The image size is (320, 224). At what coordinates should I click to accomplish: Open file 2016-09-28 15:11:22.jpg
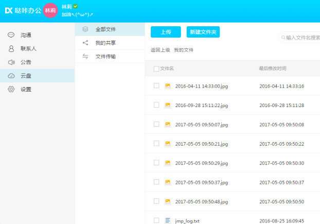click(202, 106)
